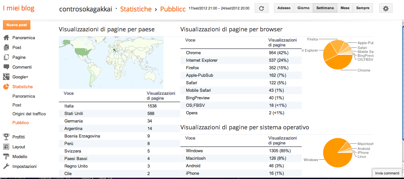The image size is (404, 179).
Task: Click the controsokagakkai blog title
Action: (x=86, y=9)
